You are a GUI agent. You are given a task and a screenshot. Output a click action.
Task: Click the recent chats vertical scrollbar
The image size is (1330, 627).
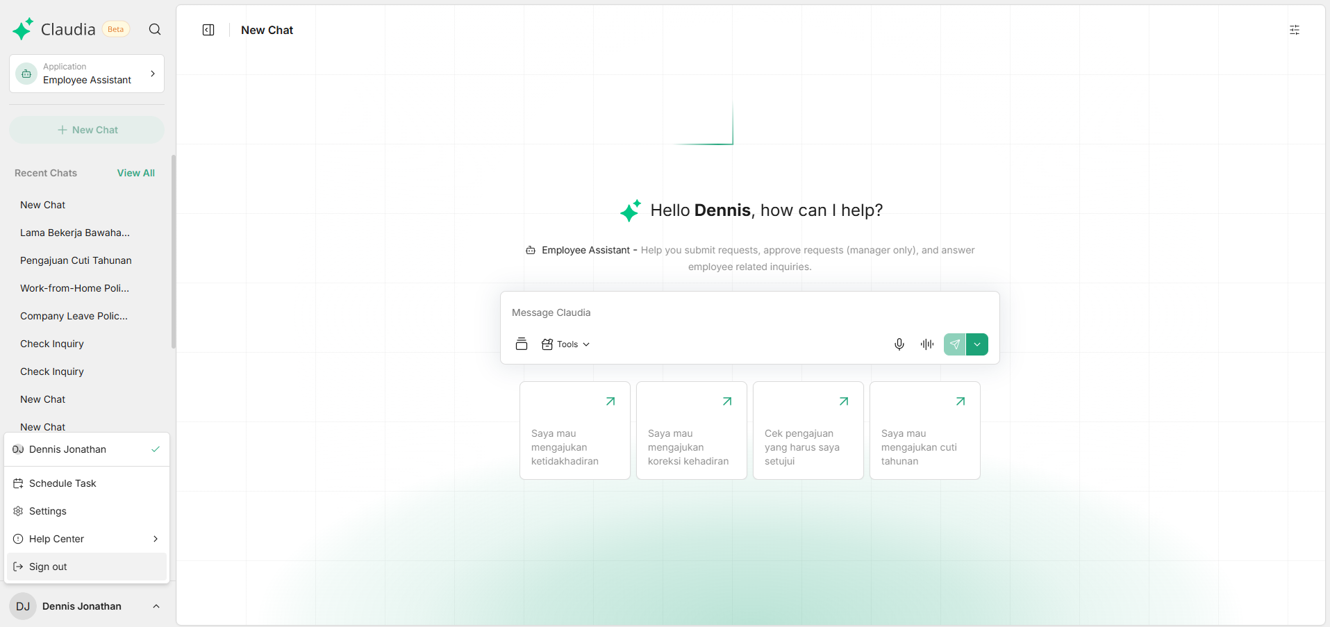(173, 251)
